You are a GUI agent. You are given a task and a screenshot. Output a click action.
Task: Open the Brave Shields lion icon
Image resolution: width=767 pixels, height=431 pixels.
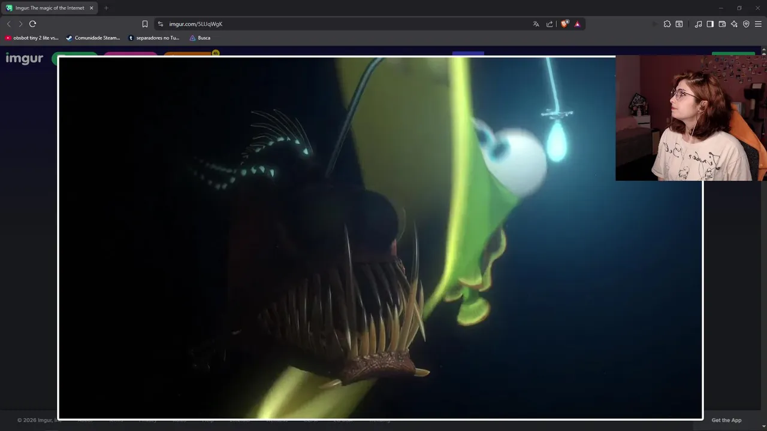(564, 24)
